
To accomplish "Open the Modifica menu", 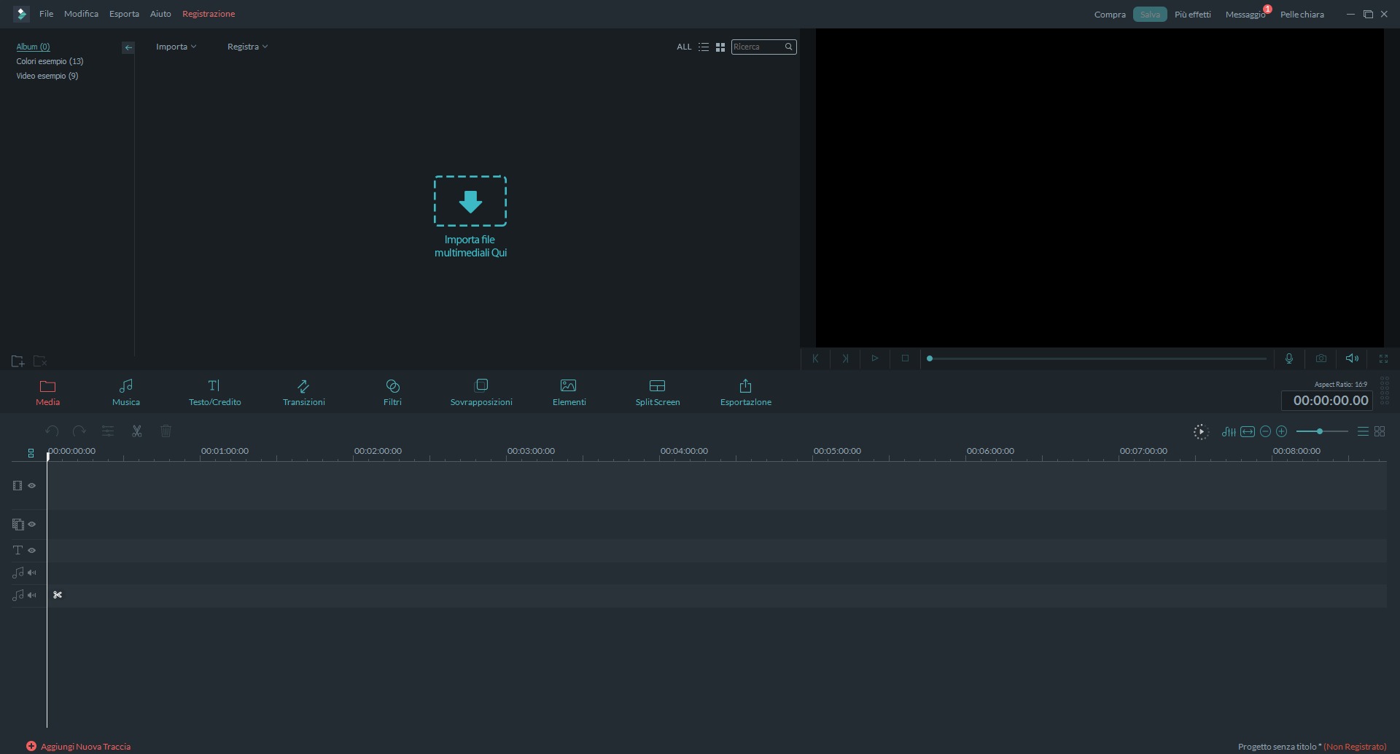I will coord(81,14).
